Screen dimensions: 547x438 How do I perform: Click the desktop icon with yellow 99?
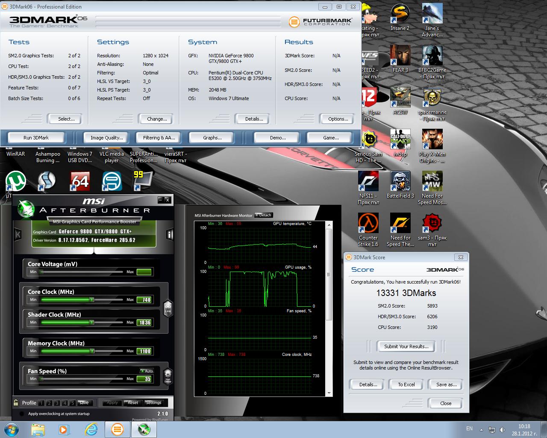tap(143, 181)
